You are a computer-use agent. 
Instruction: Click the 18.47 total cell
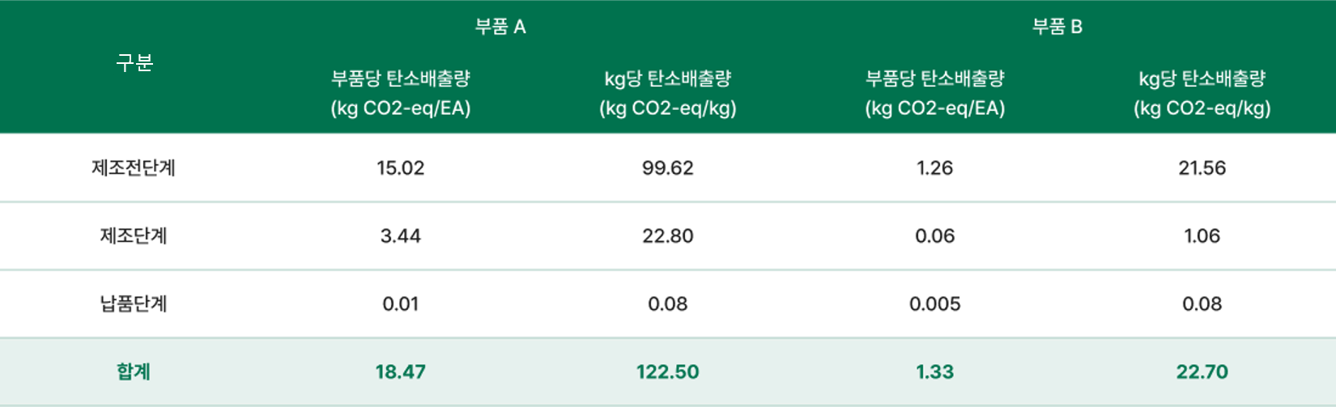pos(401,371)
